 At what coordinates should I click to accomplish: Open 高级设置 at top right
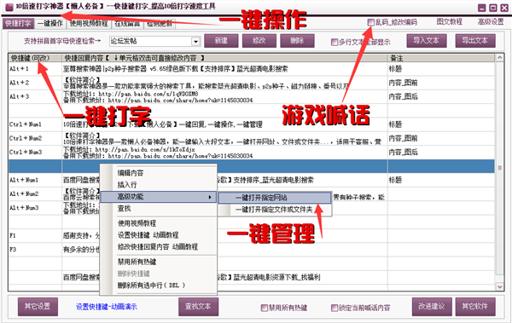pyautogui.click(x=491, y=22)
